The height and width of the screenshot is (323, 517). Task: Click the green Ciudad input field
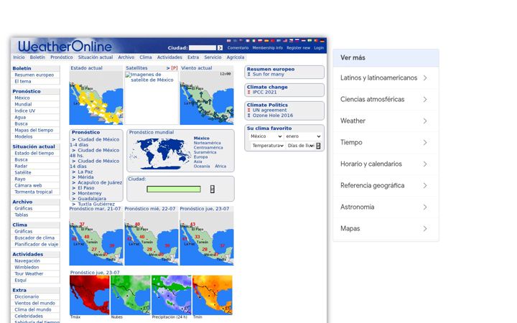pyautogui.click(x=174, y=189)
